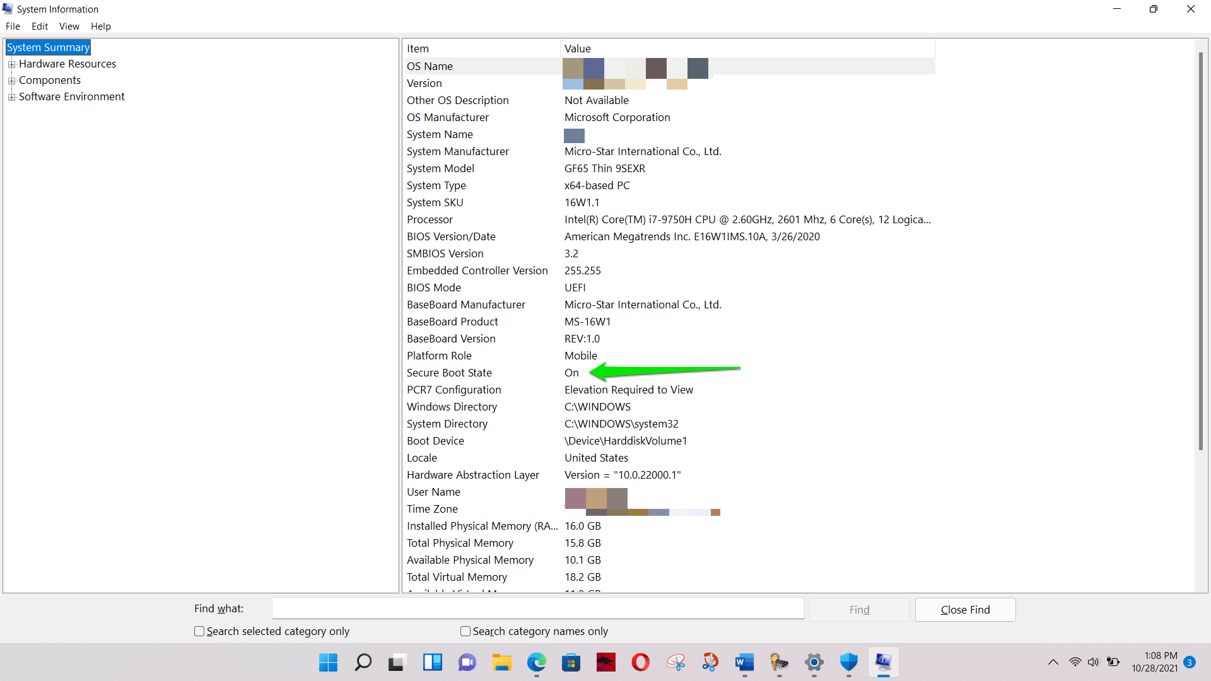Expand the Software Environment tree item

(11, 96)
